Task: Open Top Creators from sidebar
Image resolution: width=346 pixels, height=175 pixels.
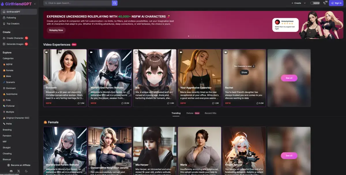Action: click(x=13, y=24)
